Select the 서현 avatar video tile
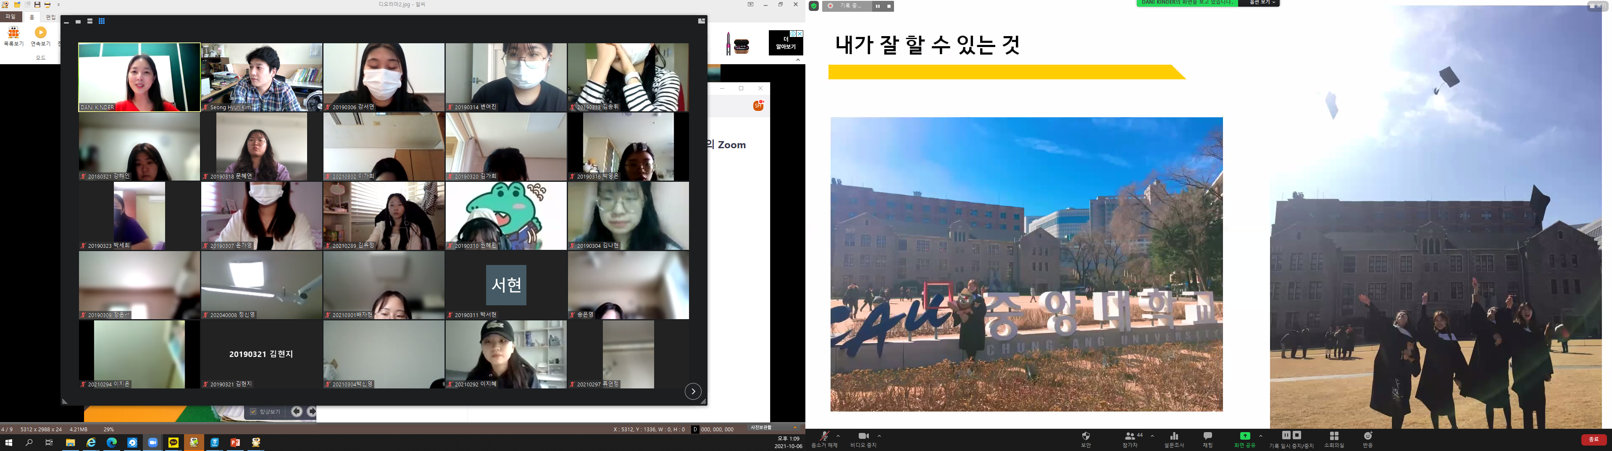Screen dimensions: 1612x451 point(506,285)
